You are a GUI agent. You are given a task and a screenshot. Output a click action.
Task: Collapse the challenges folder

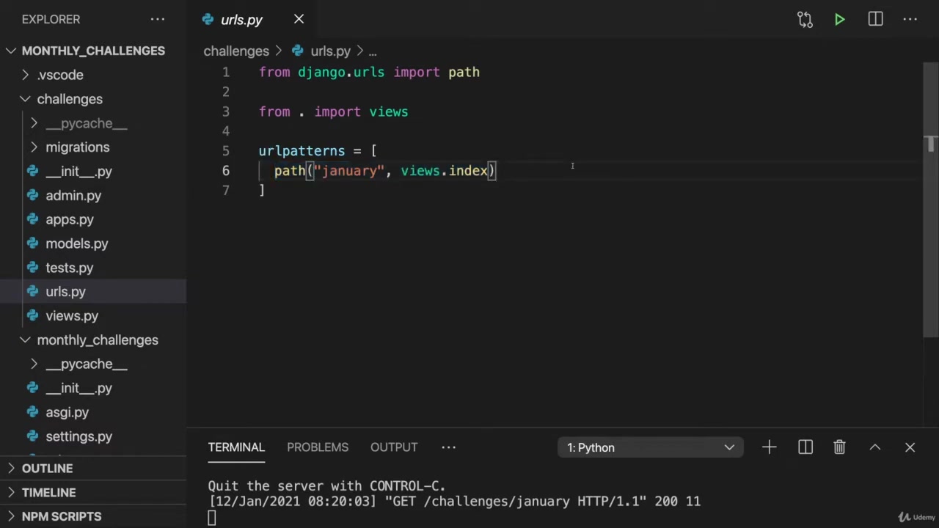point(69,99)
